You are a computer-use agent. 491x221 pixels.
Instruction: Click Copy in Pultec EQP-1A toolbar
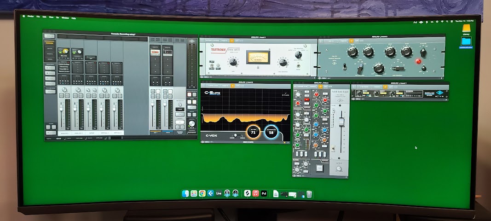pyautogui.click(x=357, y=41)
